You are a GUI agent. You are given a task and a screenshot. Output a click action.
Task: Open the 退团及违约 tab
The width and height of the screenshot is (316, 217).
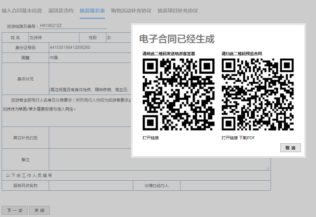click(61, 11)
